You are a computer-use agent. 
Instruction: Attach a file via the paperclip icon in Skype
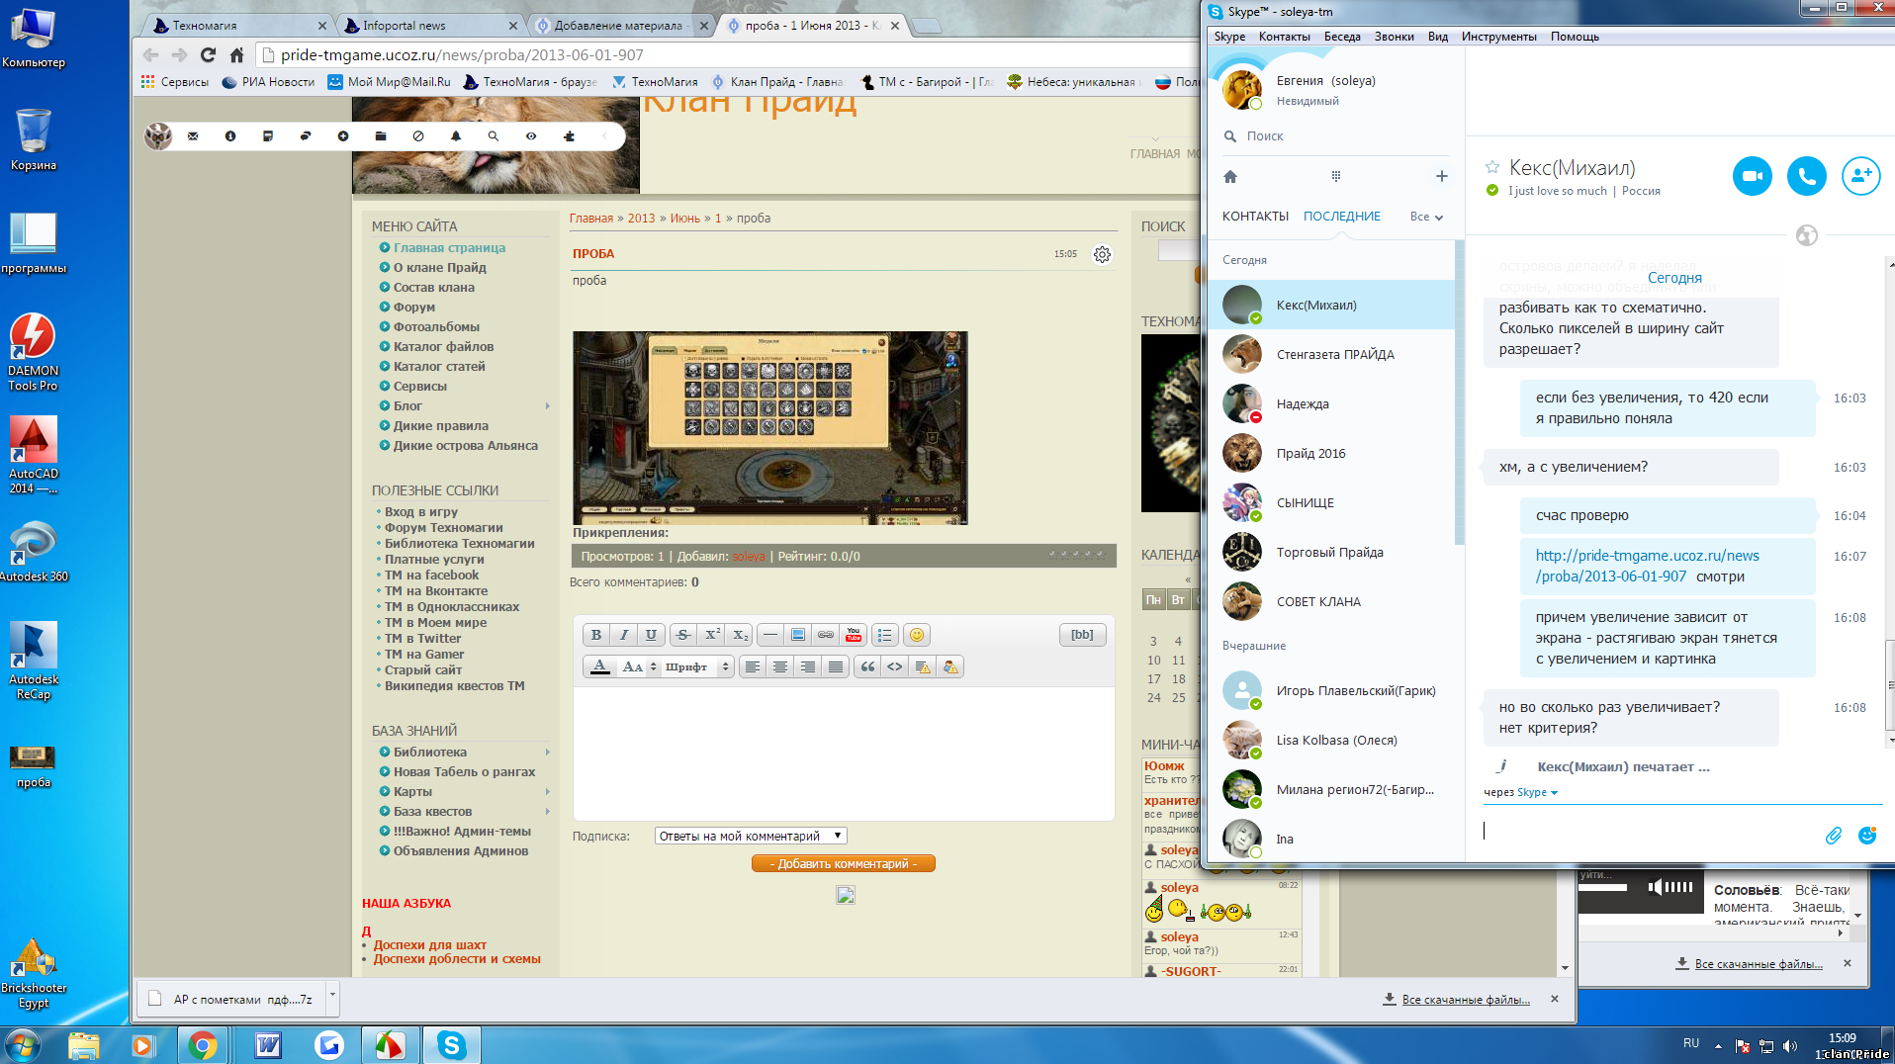tap(1834, 836)
